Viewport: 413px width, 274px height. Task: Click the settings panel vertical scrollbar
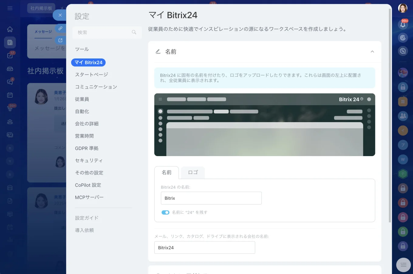(x=390, y=115)
